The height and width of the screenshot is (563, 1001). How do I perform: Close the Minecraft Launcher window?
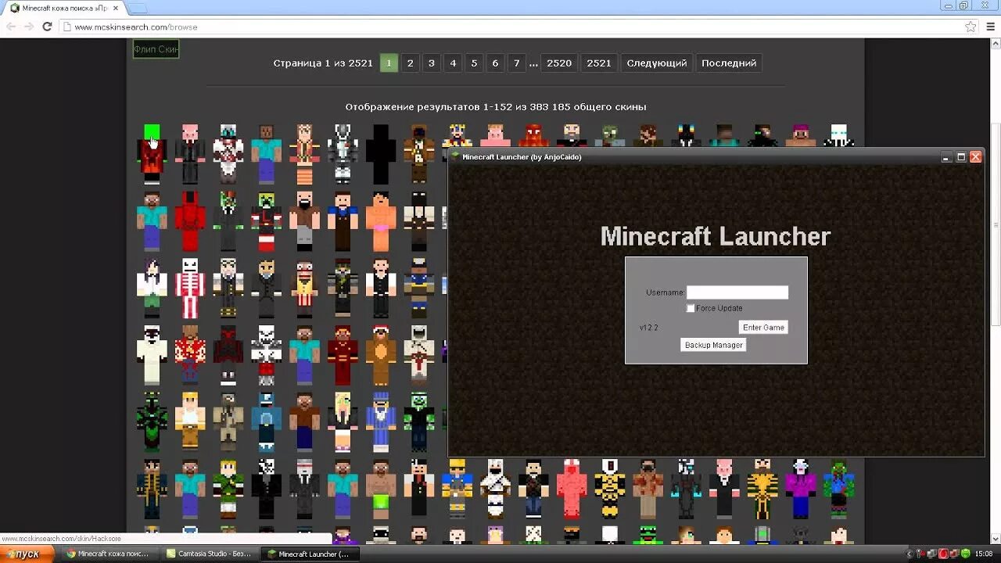[x=975, y=156]
